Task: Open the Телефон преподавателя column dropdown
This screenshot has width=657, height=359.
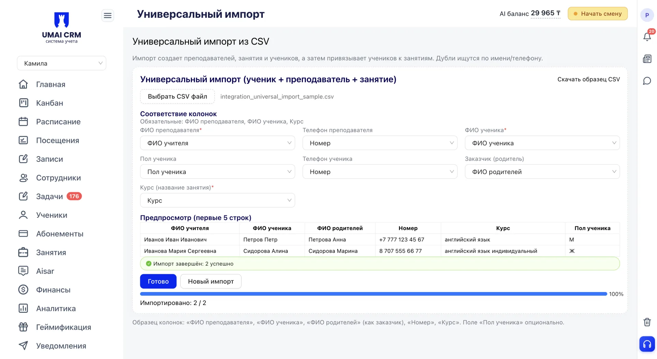Action: pyautogui.click(x=380, y=143)
